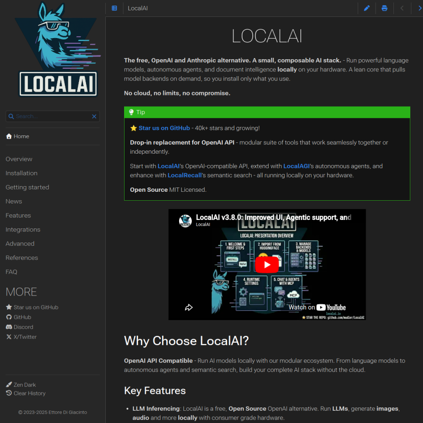Click the YouTube channel avatar in video
The image size is (423, 423).
point(185,221)
